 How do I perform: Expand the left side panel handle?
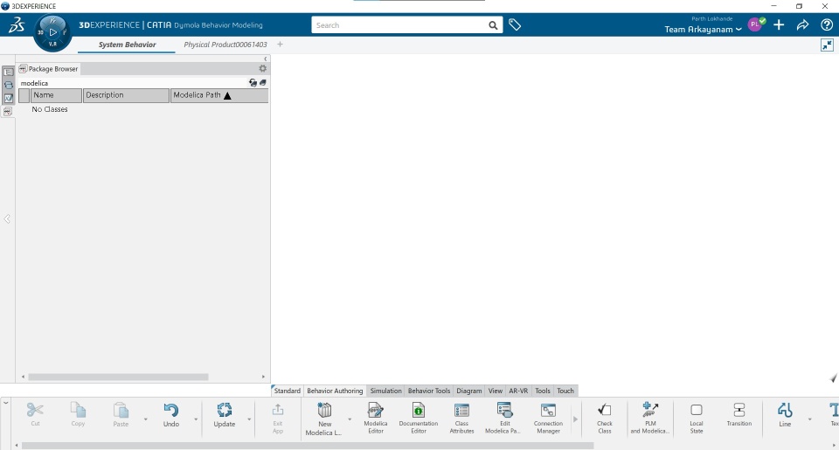click(6, 218)
